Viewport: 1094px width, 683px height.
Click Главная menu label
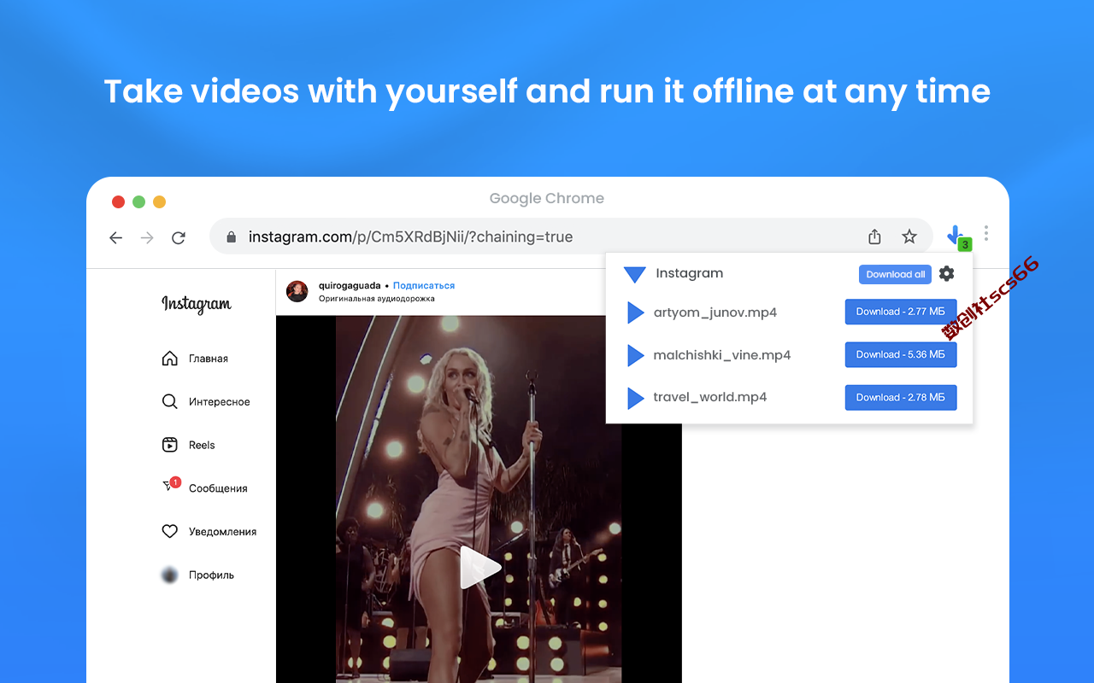click(209, 359)
